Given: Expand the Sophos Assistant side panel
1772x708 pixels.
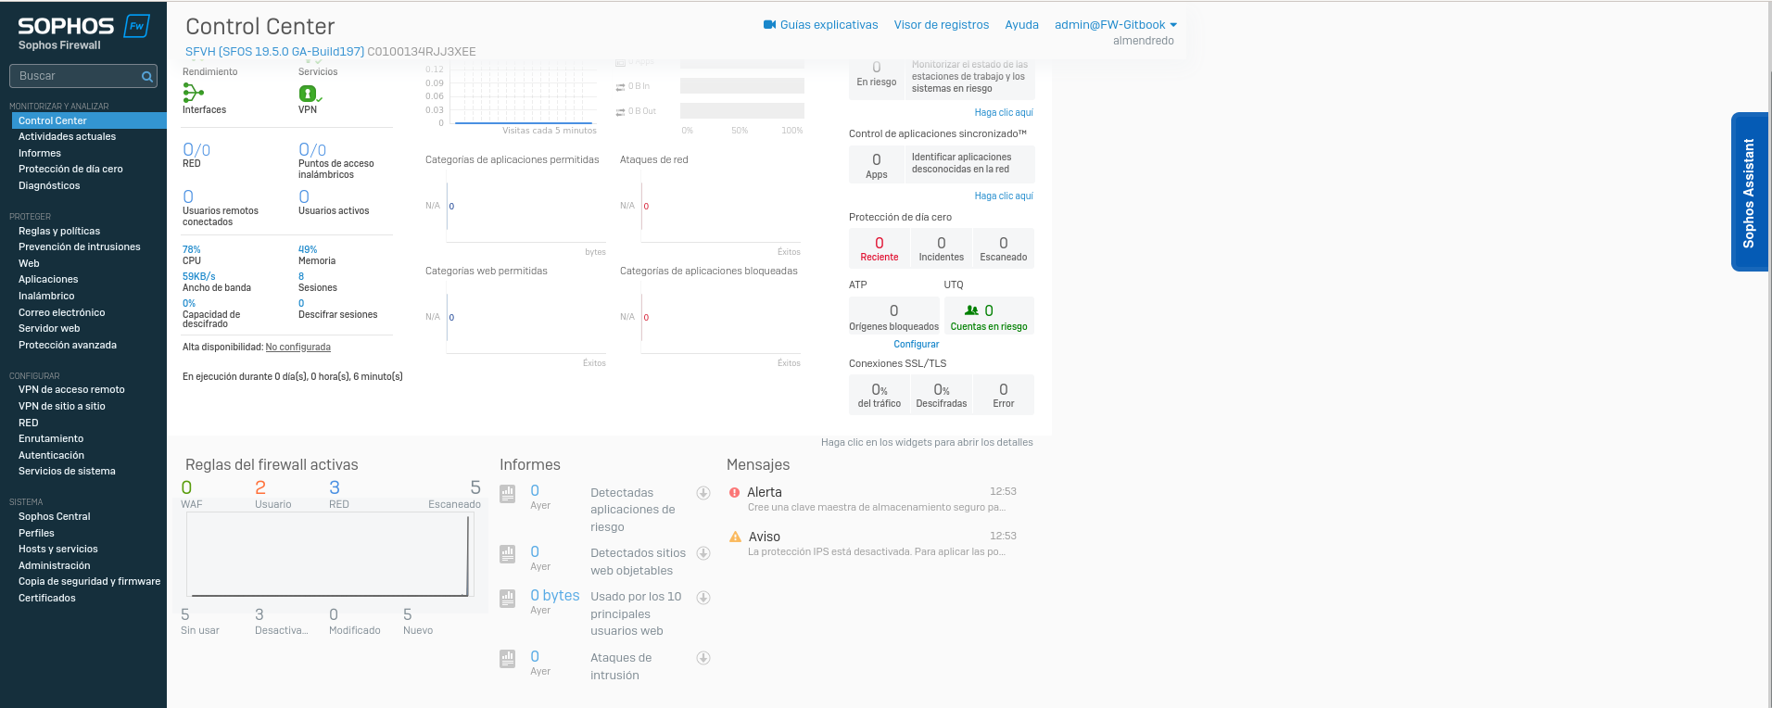Looking at the screenshot, I should pos(1749,192).
